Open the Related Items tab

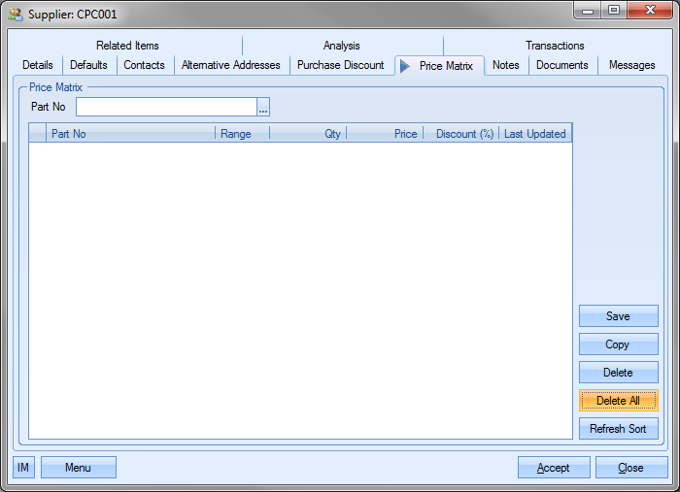tap(127, 46)
